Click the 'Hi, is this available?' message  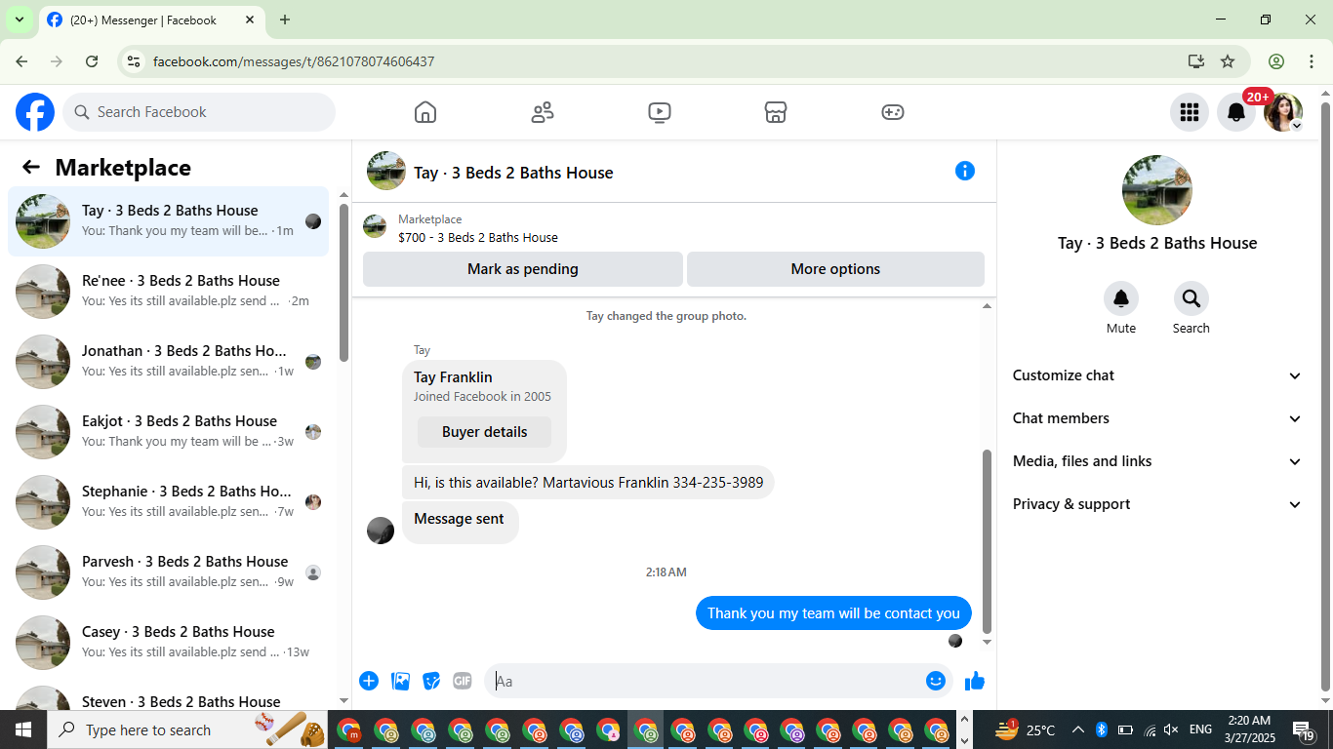click(x=588, y=483)
